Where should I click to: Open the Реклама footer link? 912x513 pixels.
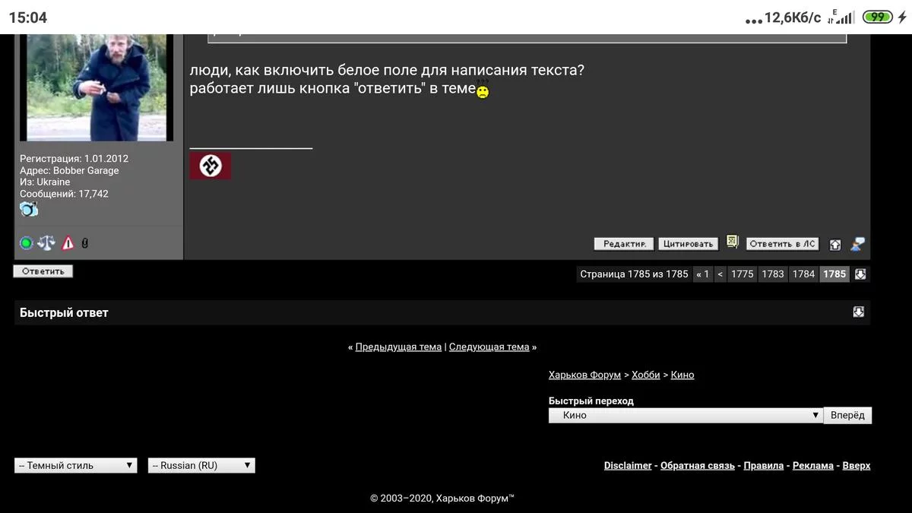pyautogui.click(x=813, y=465)
